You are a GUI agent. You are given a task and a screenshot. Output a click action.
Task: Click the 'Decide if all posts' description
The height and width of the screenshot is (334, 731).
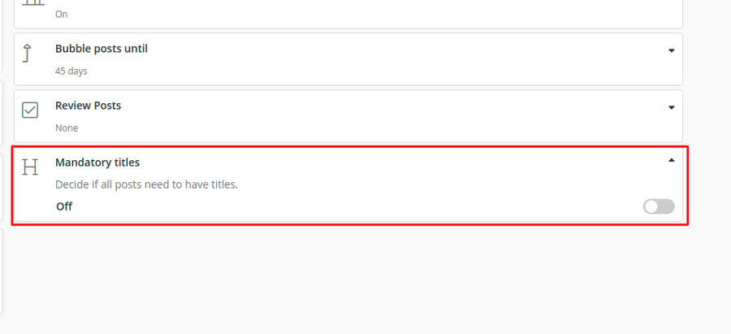[x=146, y=184]
